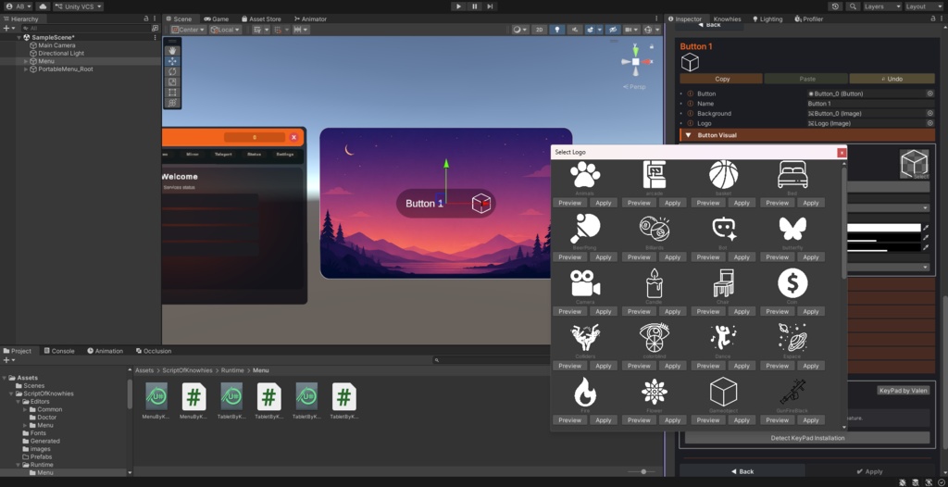The width and height of the screenshot is (948, 487).
Task: Click the Gameobject cube logo icon
Action: pyautogui.click(x=723, y=392)
